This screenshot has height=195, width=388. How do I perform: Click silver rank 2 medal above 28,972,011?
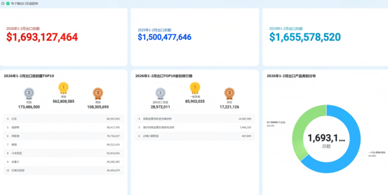click(160, 93)
